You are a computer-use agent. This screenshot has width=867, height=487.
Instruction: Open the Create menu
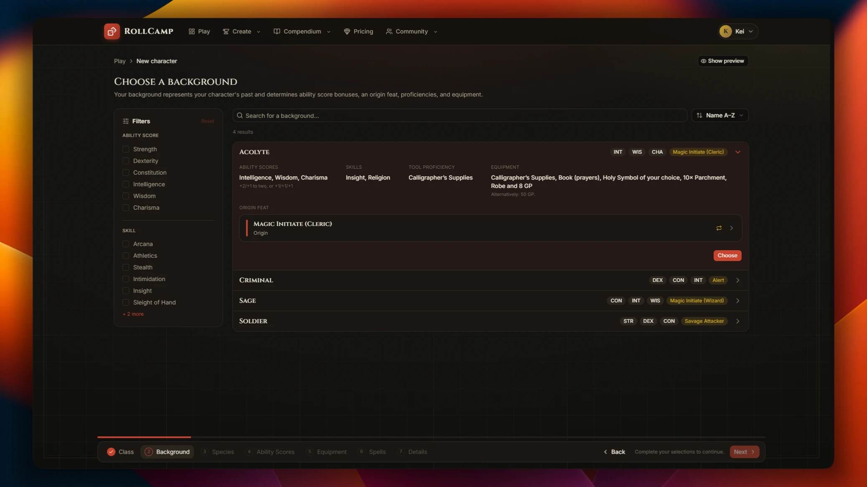click(241, 31)
